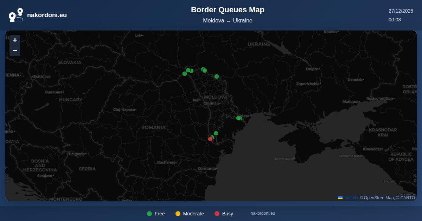Click the yellow Moderate legend dot

coord(178,214)
